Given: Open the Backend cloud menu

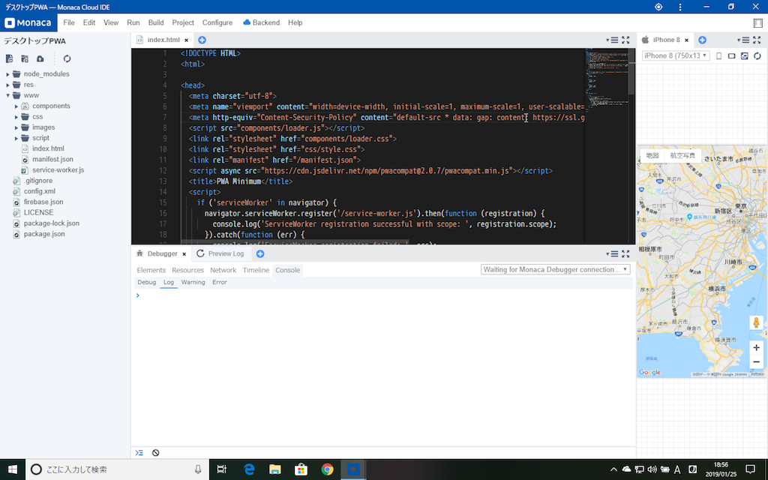Looking at the screenshot, I should [x=262, y=22].
